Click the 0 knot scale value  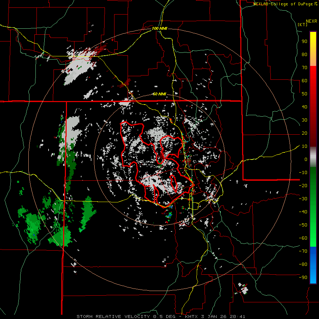(306, 159)
